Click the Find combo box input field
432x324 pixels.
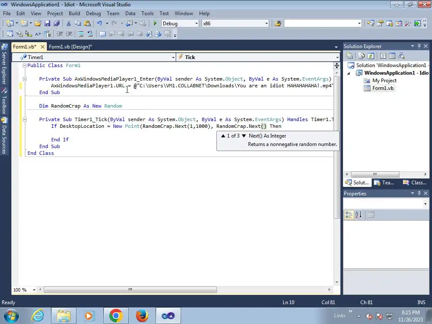321,24
